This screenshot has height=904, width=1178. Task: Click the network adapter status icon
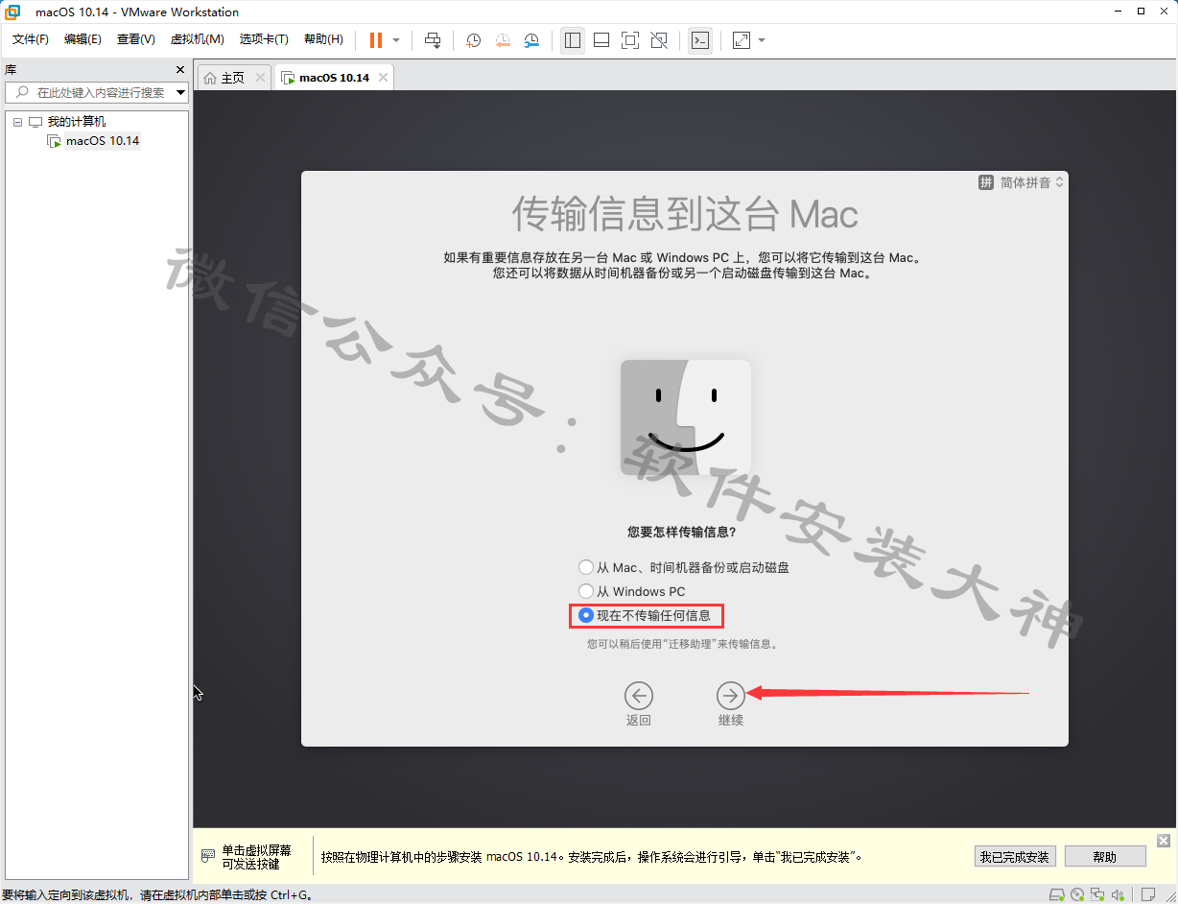tap(1099, 894)
